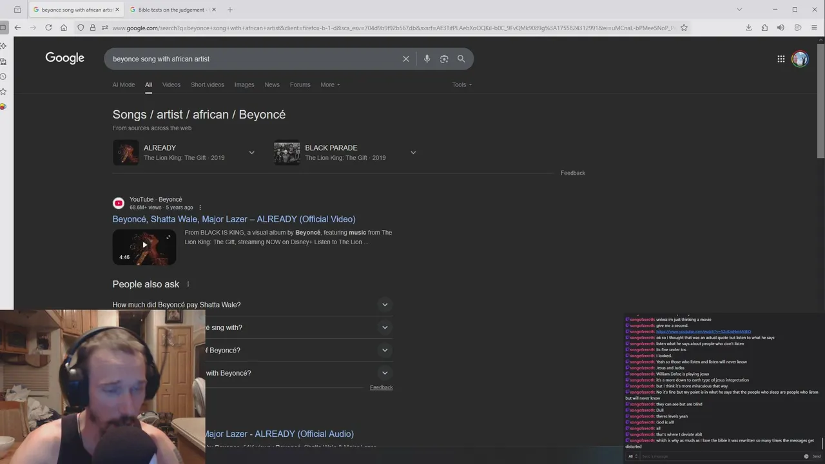This screenshot has height=464, width=825.
Task: Switch to 'Bible texts on the judgement' browser tab
Action: [173, 10]
